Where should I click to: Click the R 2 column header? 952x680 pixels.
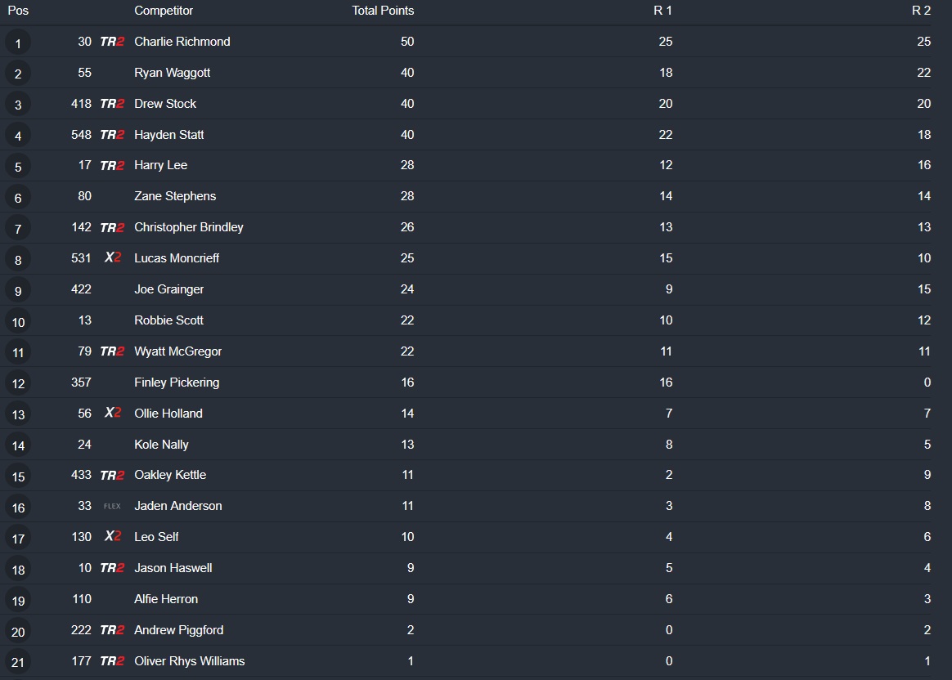[921, 11]
